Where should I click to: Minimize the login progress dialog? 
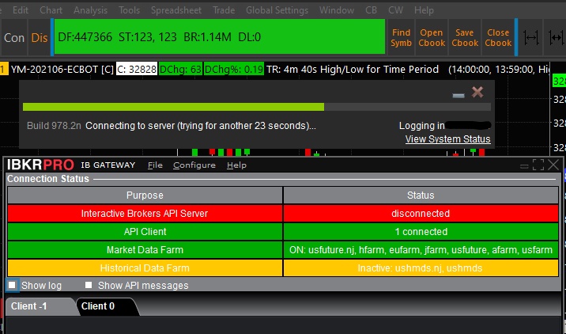point(458,96)
